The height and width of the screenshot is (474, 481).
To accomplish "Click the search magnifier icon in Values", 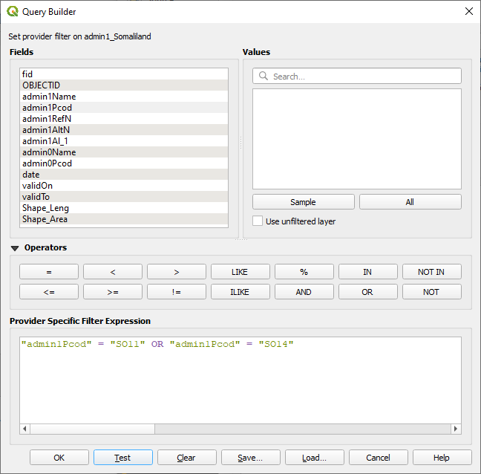I will [263, 77].
